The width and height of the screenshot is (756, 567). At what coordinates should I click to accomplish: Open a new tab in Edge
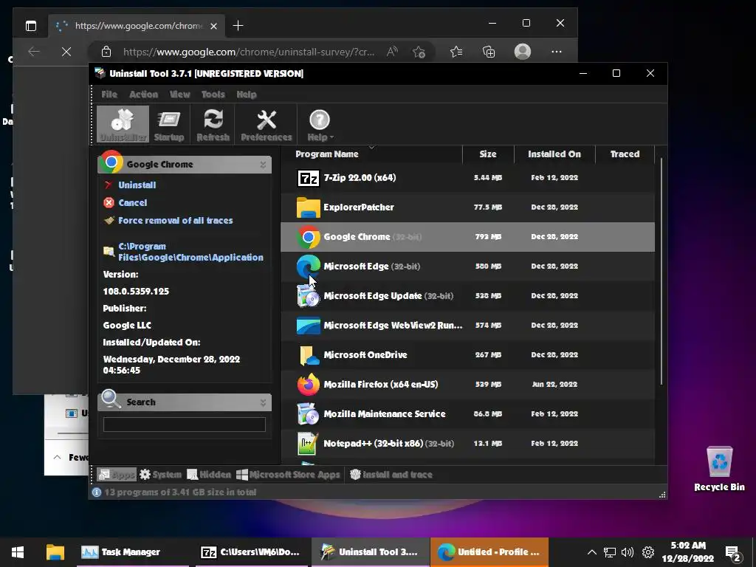coord(238,26)
